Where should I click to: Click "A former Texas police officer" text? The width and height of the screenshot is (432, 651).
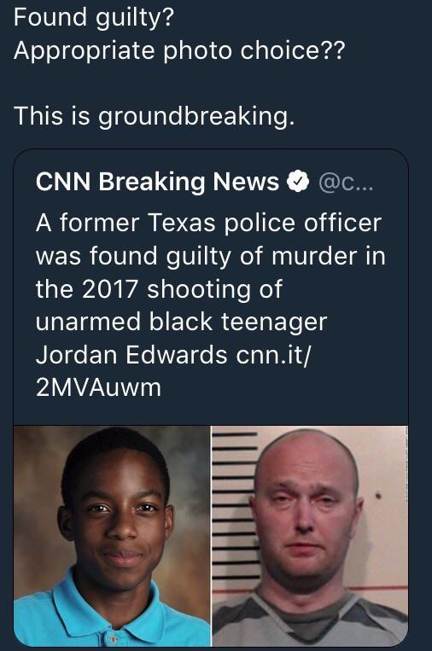[208, 223]
